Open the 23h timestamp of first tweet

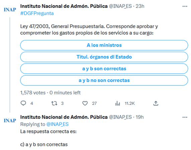click(140, 6)
